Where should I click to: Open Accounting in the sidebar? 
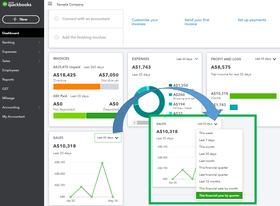tap(11, 107)
